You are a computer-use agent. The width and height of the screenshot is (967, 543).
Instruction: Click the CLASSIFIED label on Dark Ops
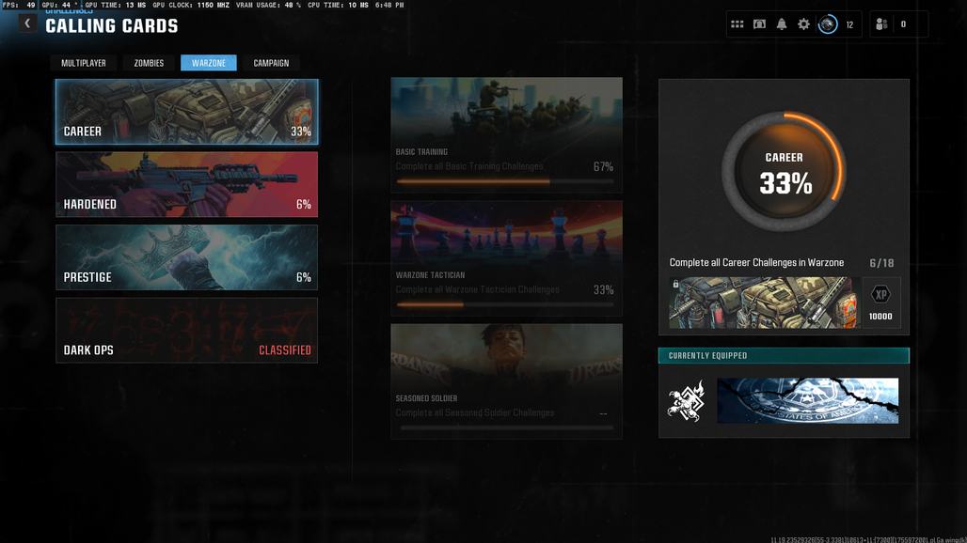tap(285, 350)
